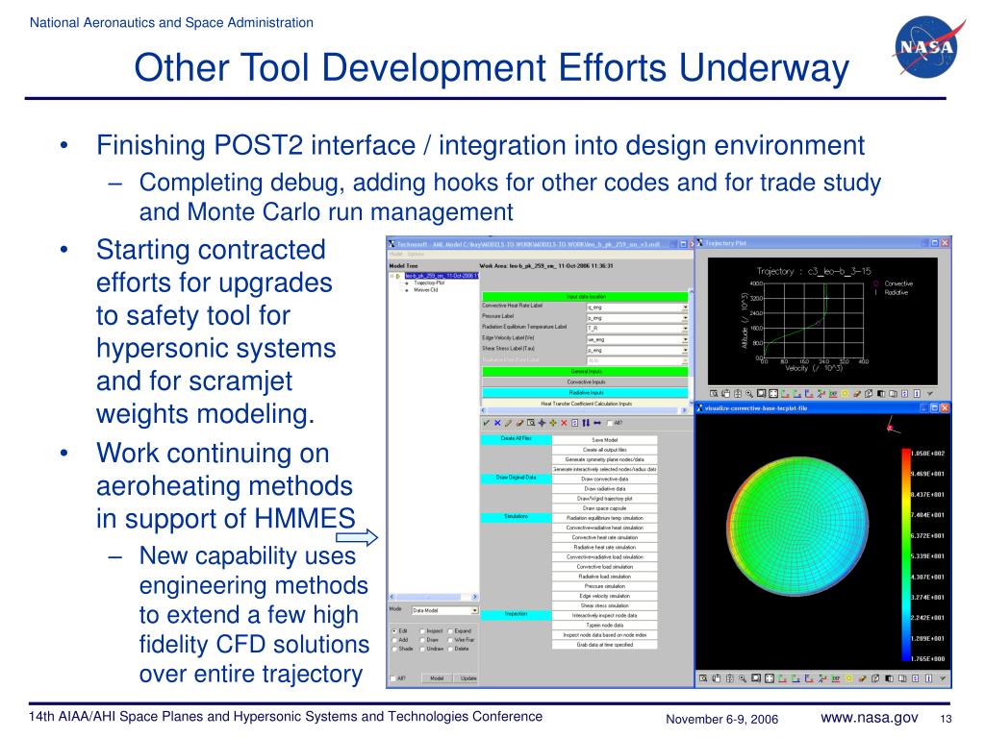The width and height of the screenshot is (985, 738).
Task: Click yellow light icon in visualize-convective window toolbar
Action: pyautogui.click(x=848, y=678)
